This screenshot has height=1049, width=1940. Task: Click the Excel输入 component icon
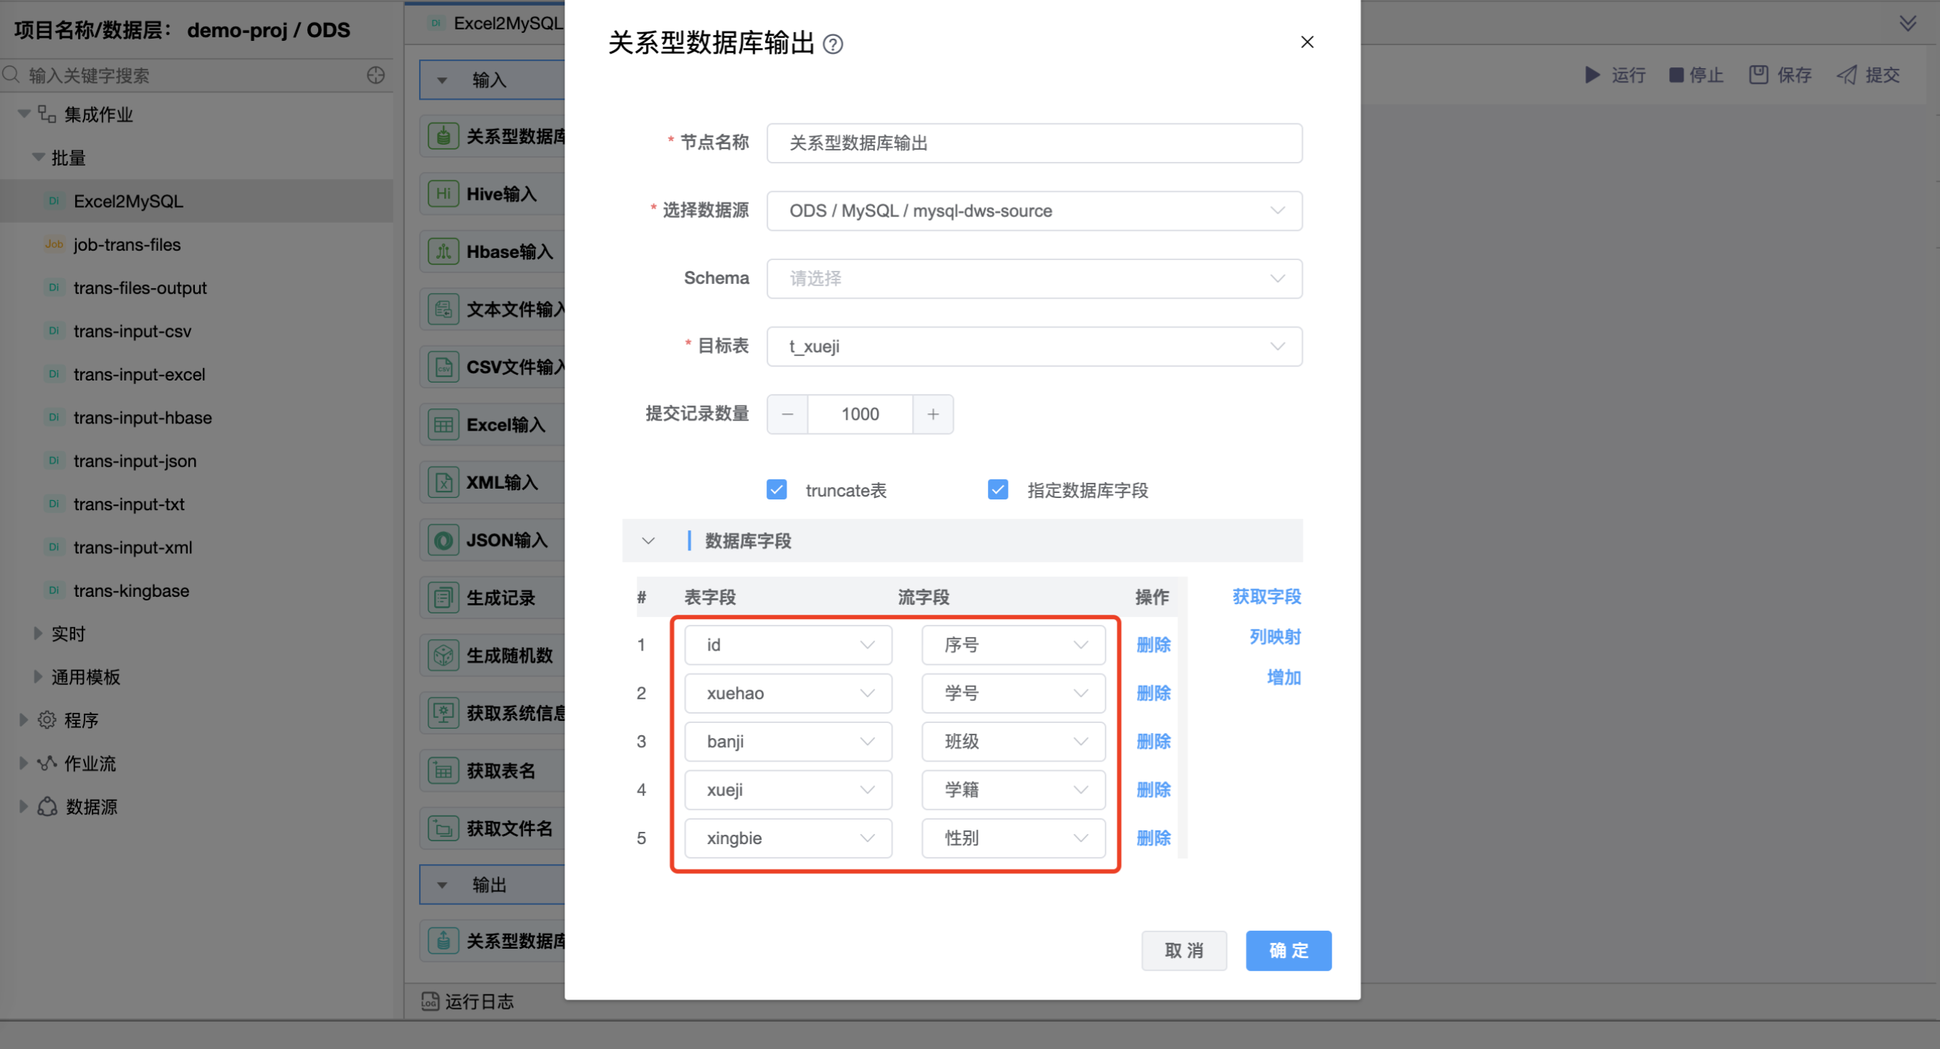[x=443, y=425]
